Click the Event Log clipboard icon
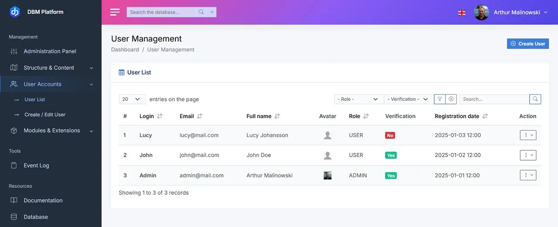The image size is (558, 227). tap(14, 165)
